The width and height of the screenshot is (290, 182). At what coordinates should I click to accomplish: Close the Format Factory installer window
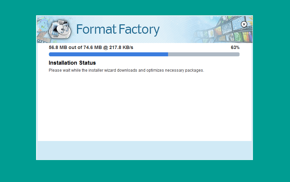244,24
